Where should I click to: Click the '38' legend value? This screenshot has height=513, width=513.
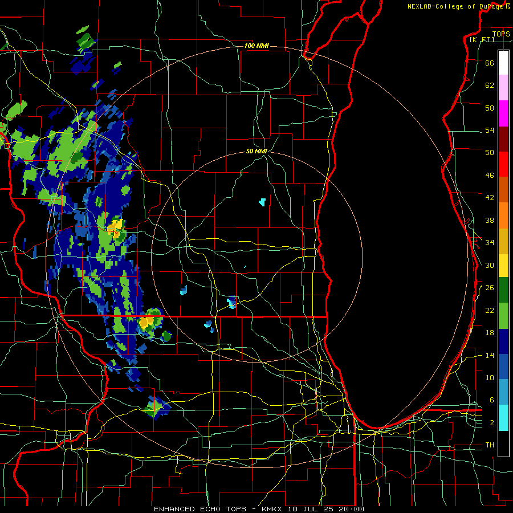click(490, 220)
